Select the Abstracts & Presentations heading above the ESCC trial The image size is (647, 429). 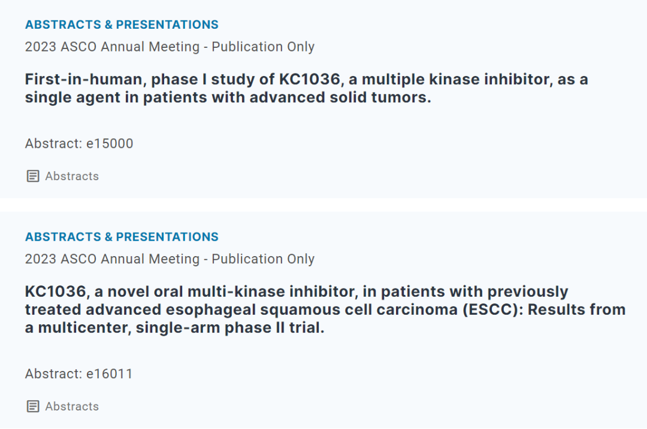point(122,237)
